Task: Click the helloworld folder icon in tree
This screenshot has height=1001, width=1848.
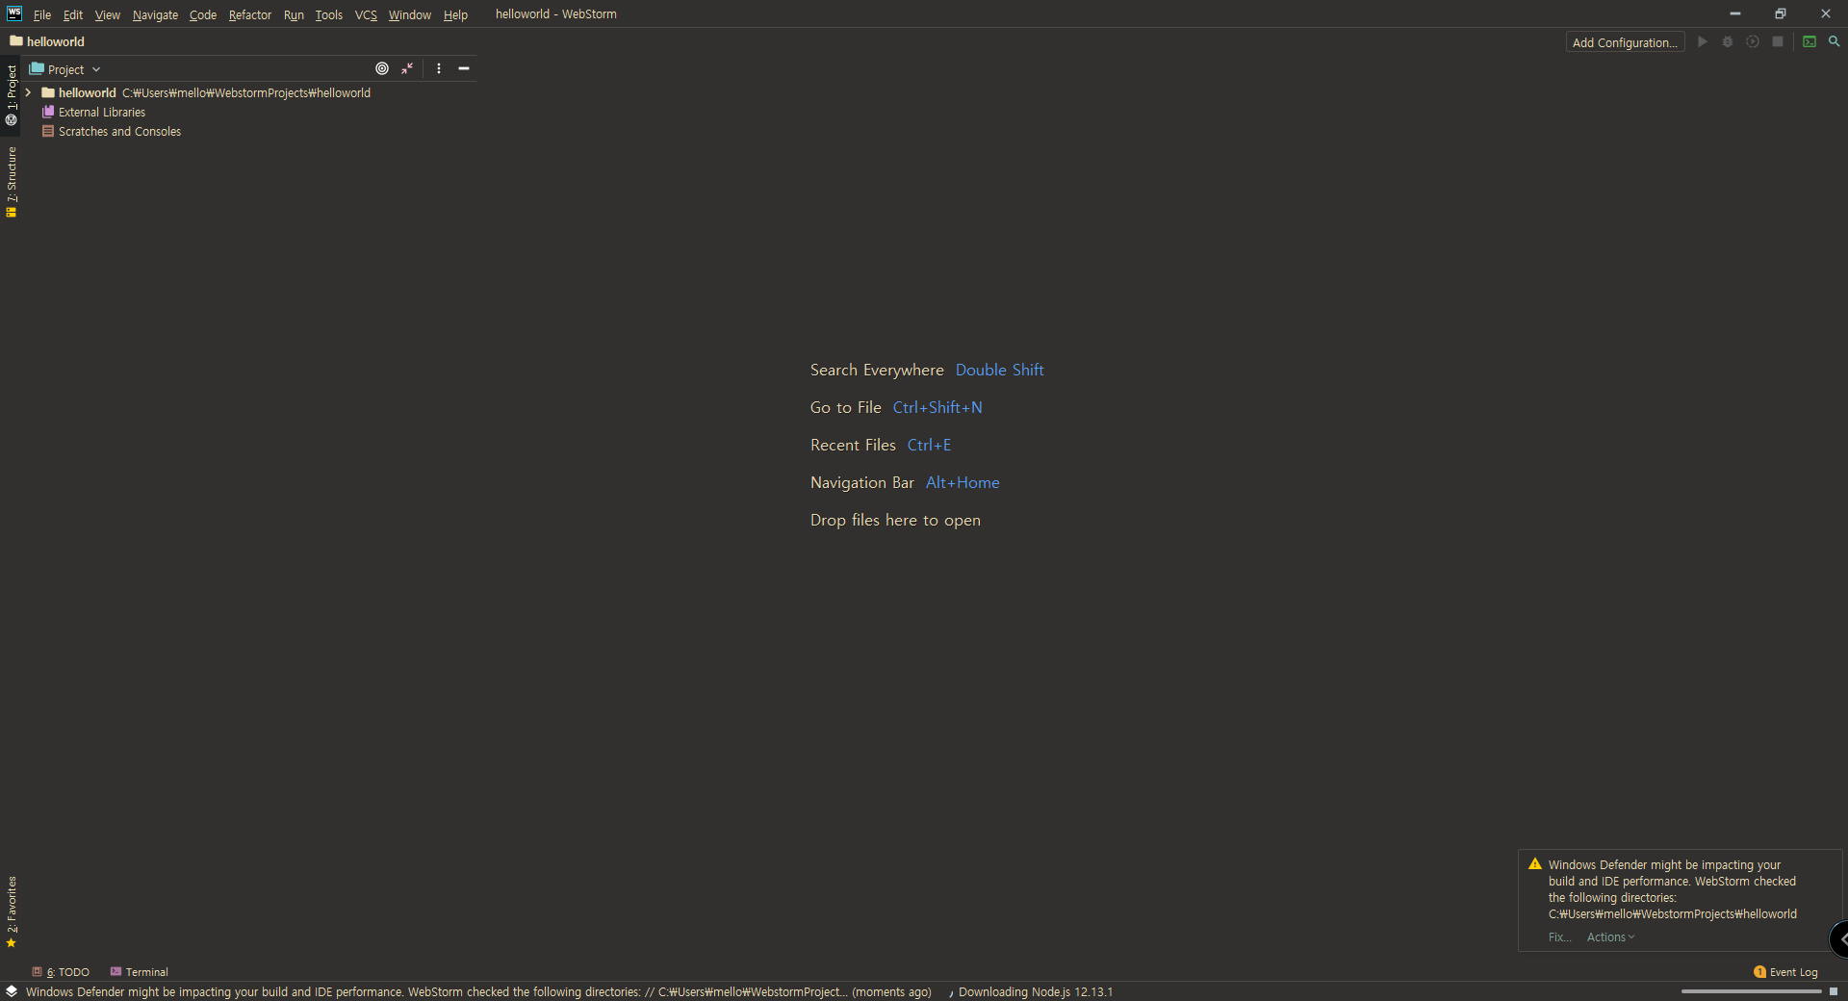Action: pyautogui.click(x=47, y=92)
